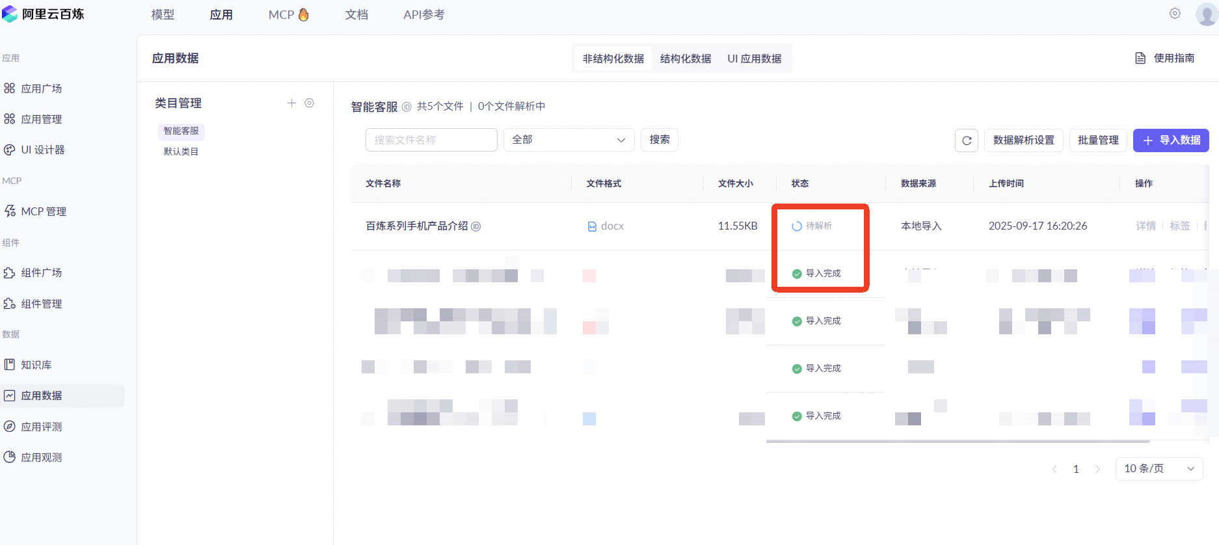The height and width of the screenshot is (545, 1219).
Task: Click the 应用管理 sidebar icon
Action: pos(10,119)
